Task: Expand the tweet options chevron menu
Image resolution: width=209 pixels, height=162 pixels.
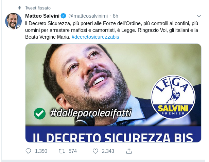Action: tap(199, 16)
